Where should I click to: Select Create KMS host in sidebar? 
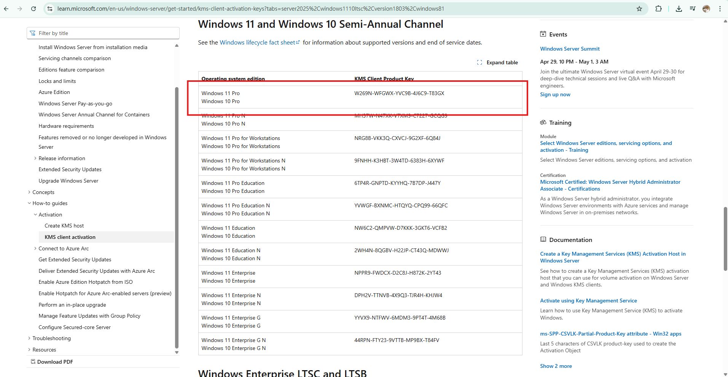(x=64, y=226)
